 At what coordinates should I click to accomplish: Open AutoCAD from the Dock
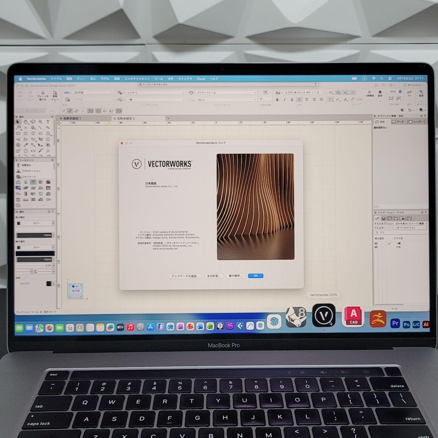click(x=353, y=316)
